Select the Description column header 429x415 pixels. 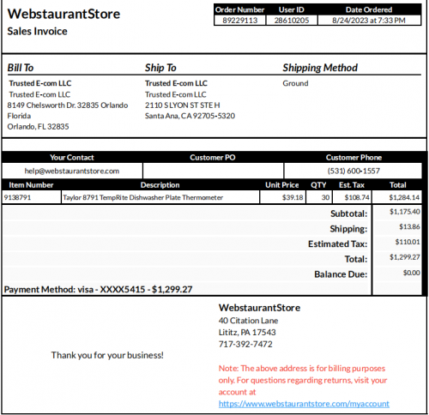pos(160,185)
